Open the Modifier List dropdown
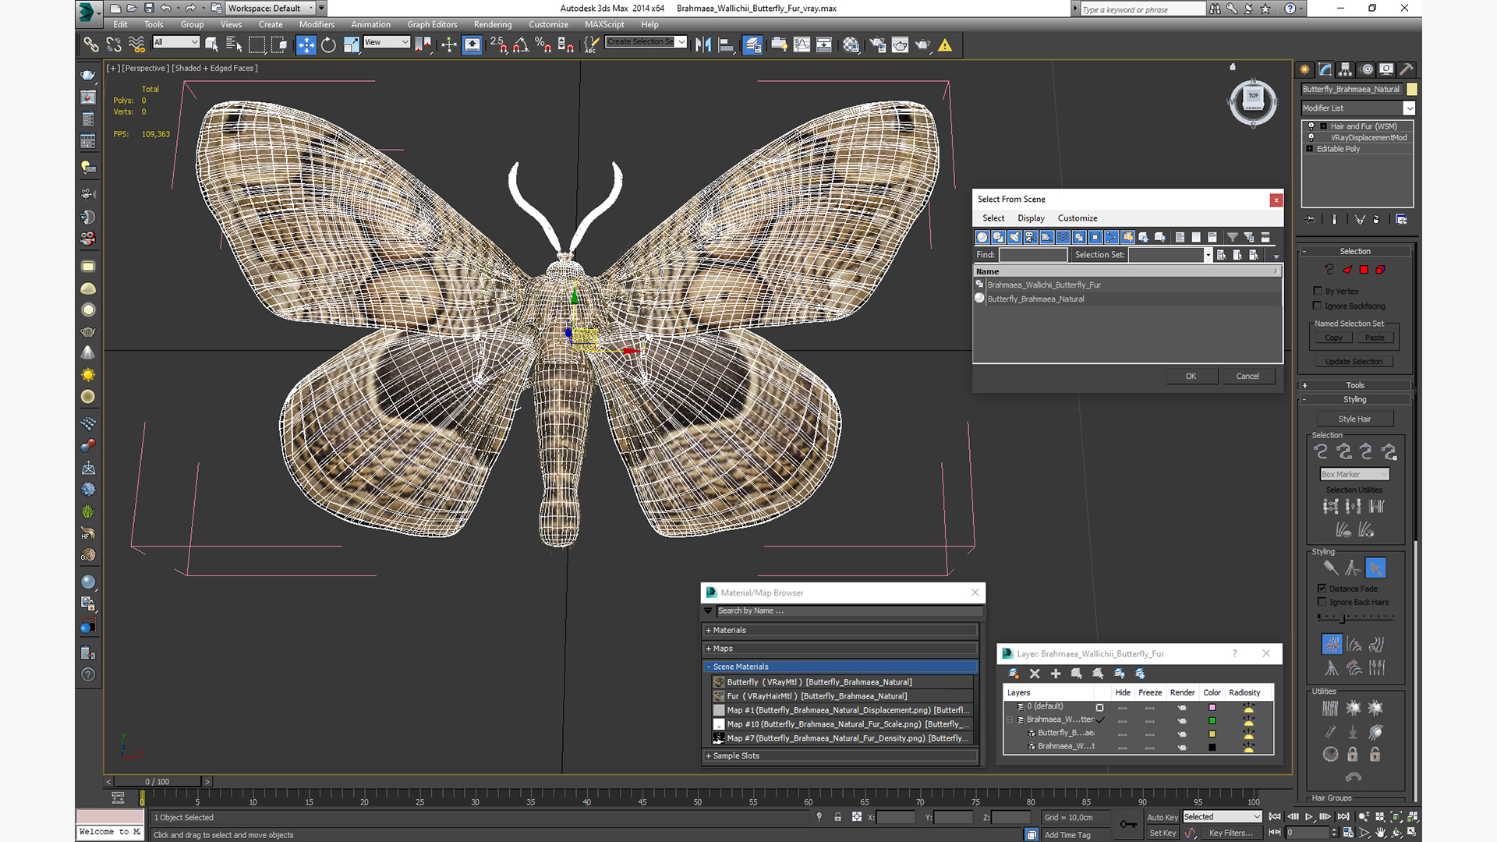The image size is (1497, 842). 1408,108
